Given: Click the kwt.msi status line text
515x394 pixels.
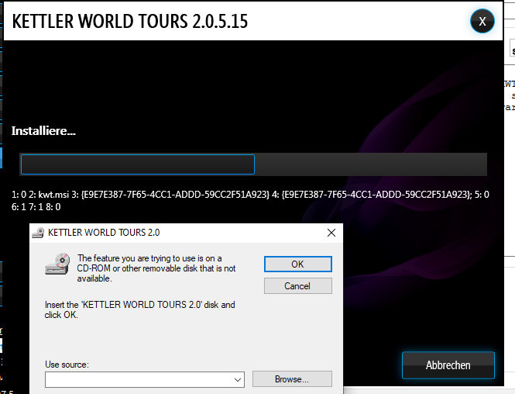Looking at the screenshot, I should pos(250,195).
